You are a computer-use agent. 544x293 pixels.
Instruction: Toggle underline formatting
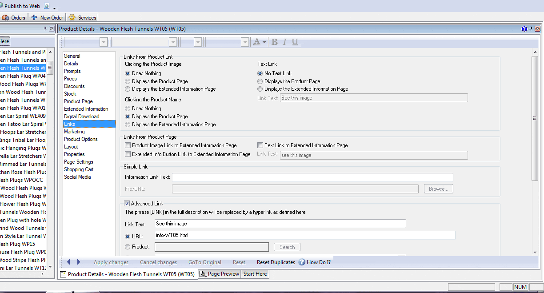pos(295,42)
